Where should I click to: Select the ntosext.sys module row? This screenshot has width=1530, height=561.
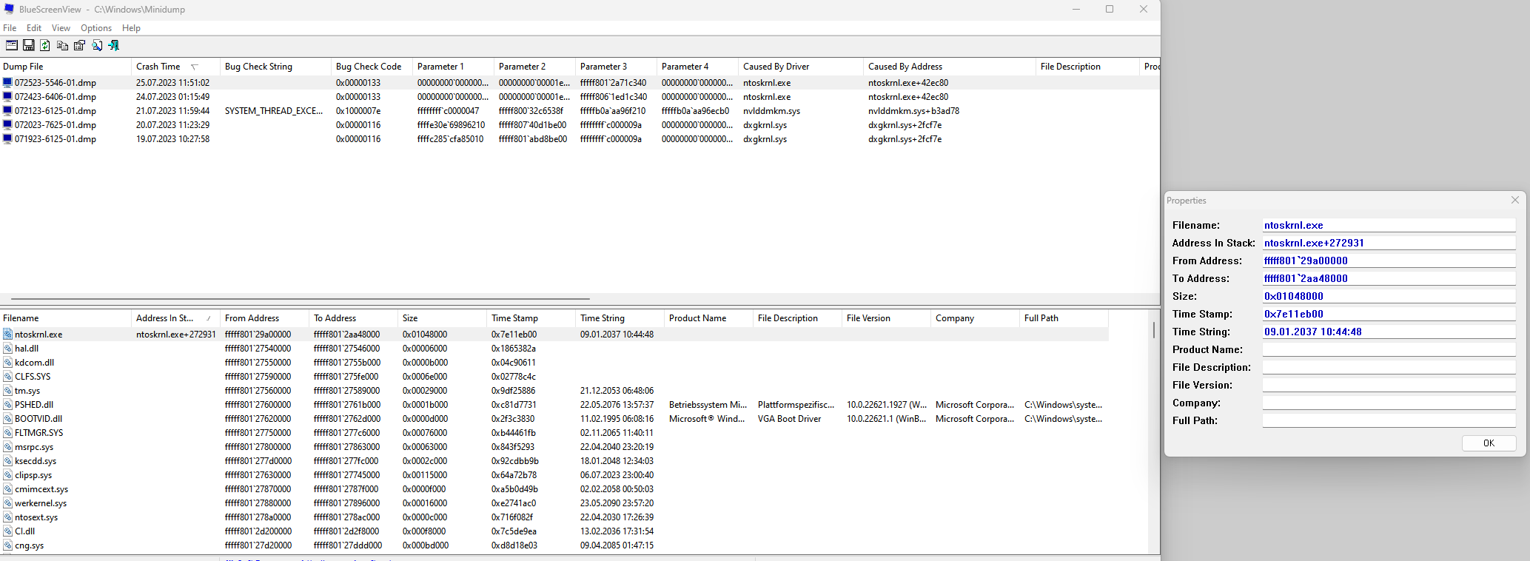click(x=554, y=517)
